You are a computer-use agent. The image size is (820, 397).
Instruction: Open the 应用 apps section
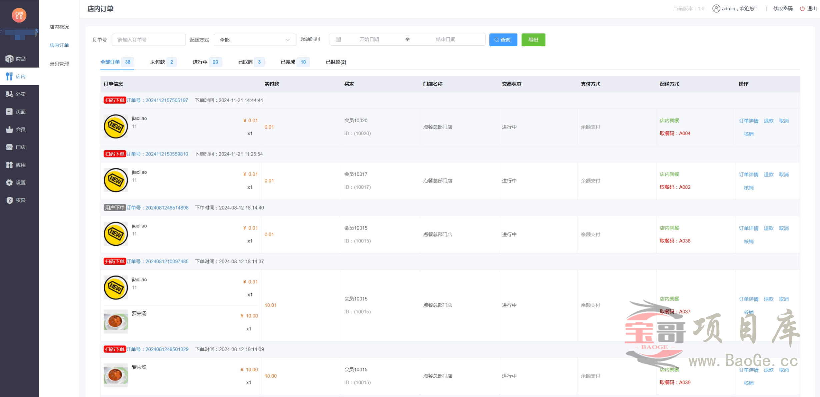pyautogui.click(x=19, y=165)
